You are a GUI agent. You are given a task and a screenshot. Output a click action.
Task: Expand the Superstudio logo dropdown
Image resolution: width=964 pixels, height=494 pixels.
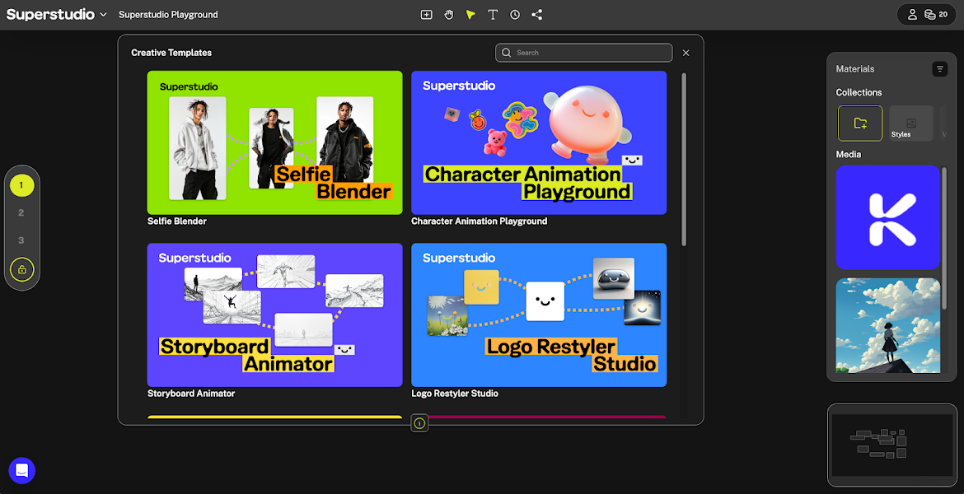(x=103, y=15)
